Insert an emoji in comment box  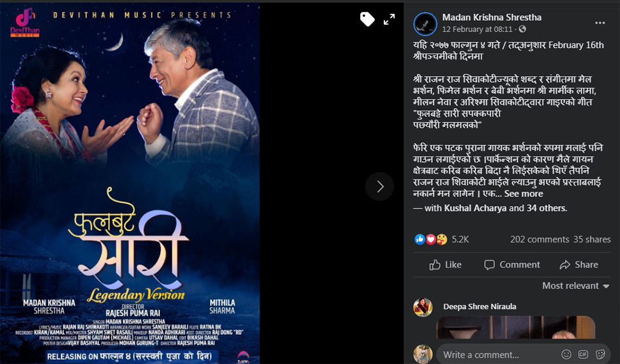[566, 354]
